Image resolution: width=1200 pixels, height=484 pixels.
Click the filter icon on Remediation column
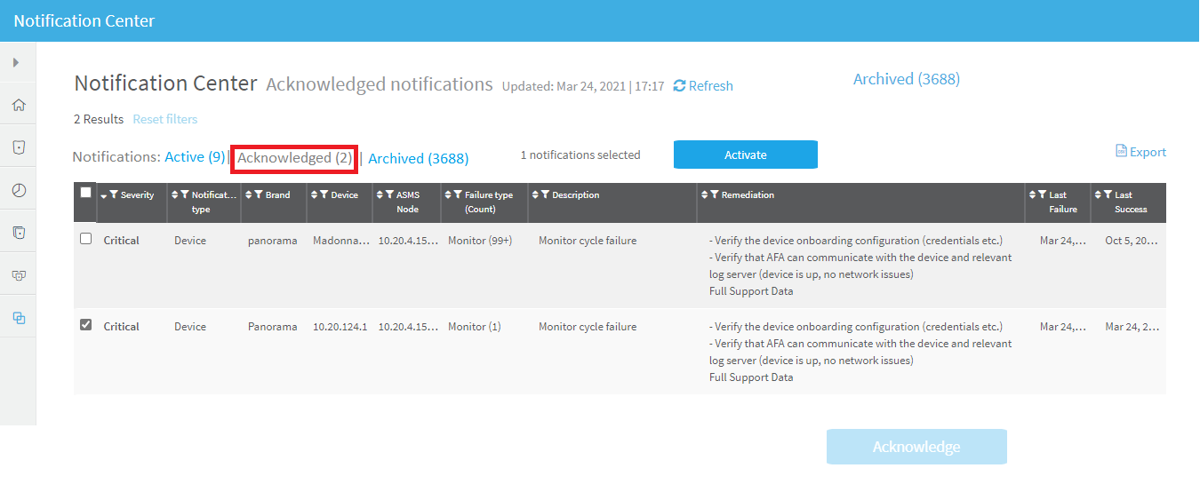click(715, 195)
